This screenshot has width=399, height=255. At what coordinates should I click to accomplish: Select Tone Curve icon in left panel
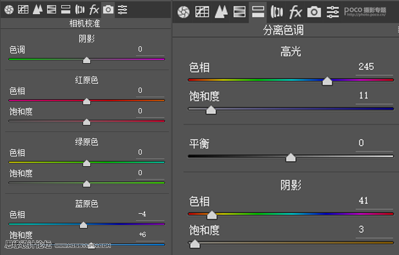23,10
